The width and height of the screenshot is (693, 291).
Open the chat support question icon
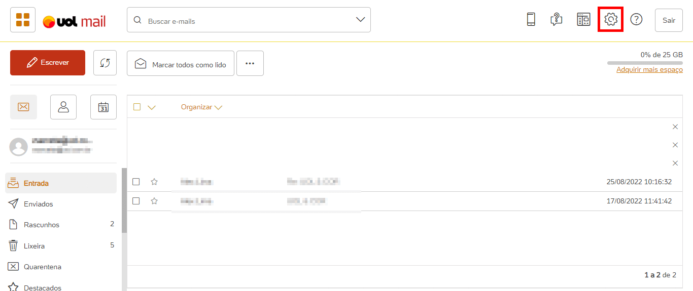(557, 20)
